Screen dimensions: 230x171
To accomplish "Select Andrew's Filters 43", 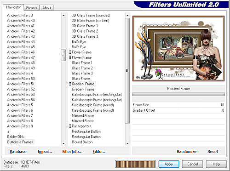I will click(x=21, y=36).
